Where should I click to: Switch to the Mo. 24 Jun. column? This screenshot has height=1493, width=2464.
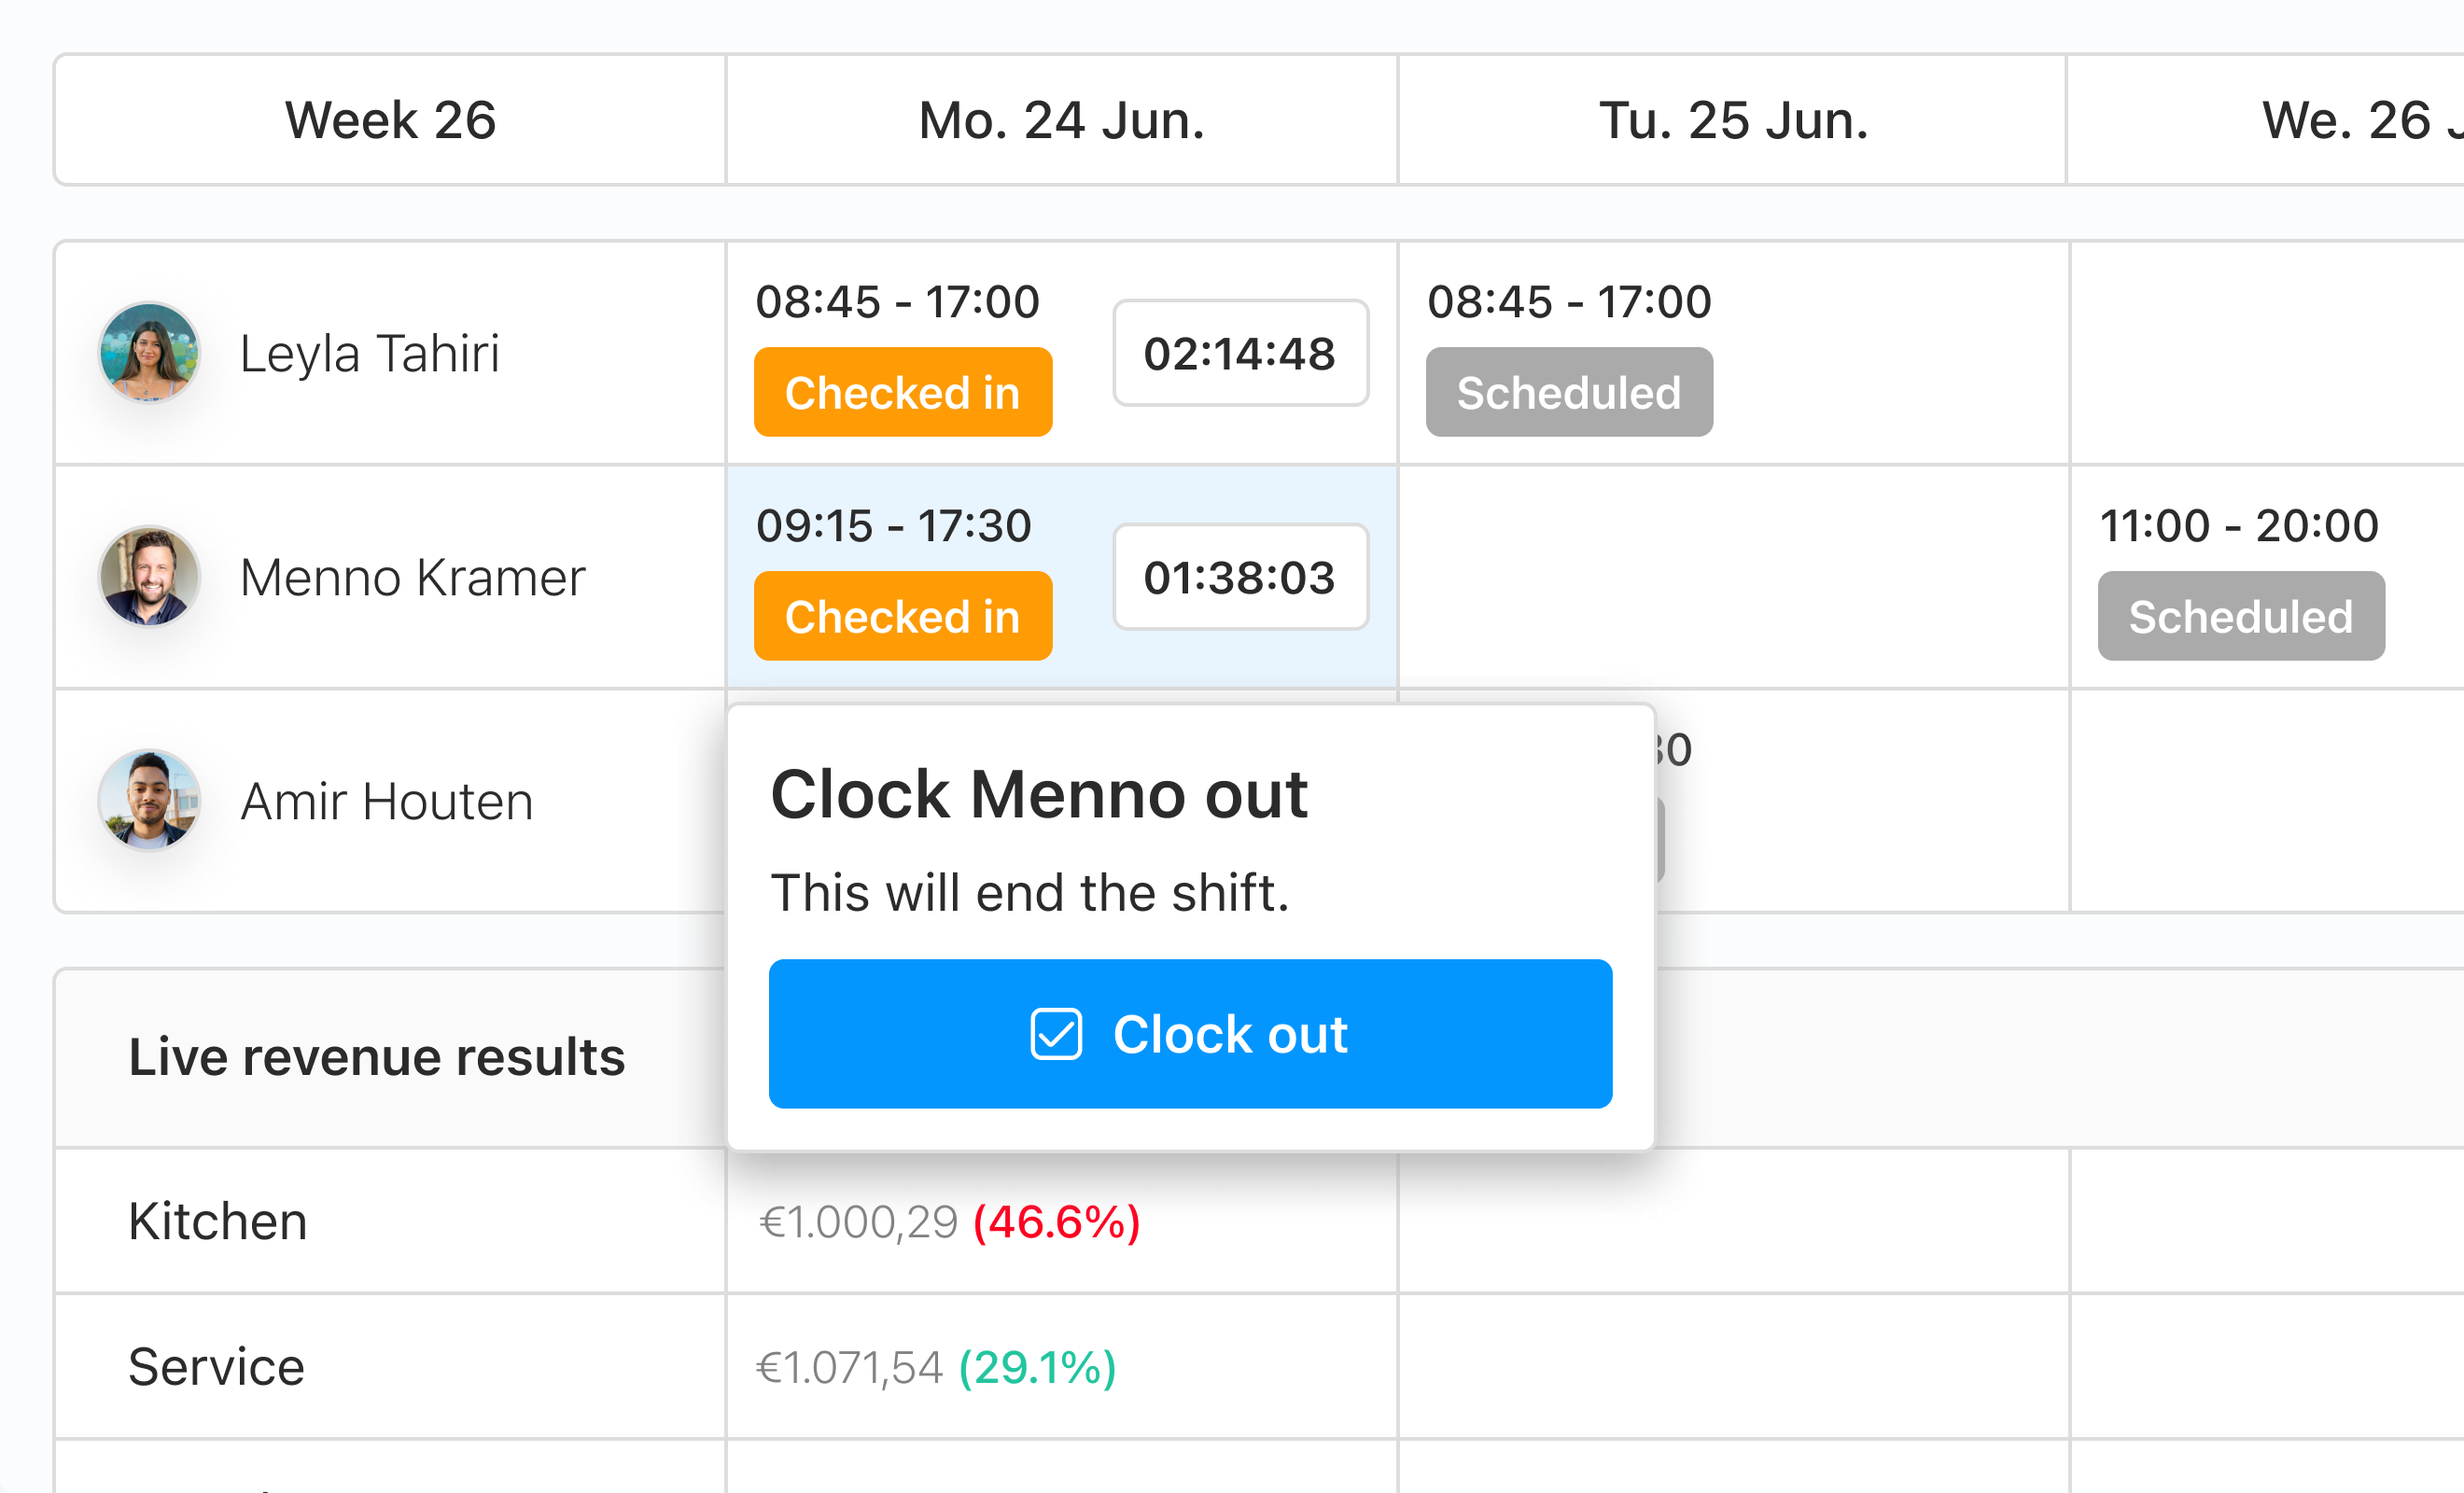click(1060, 120)
